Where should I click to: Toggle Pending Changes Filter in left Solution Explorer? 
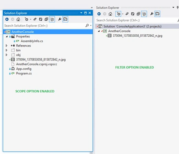click(x=26, y=19)
